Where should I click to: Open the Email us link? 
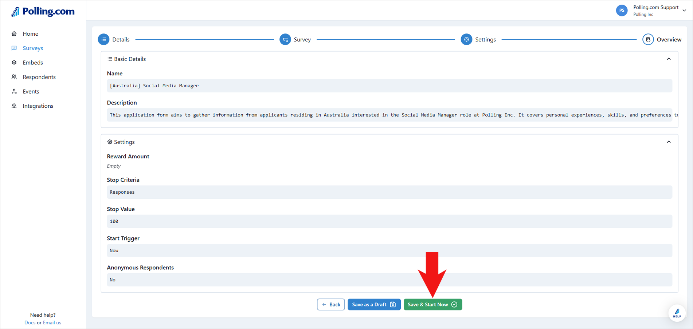point(52,322)
